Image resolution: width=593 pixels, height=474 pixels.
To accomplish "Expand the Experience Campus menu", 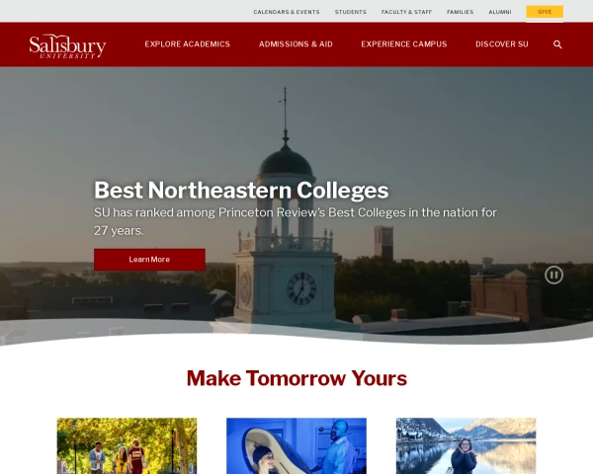I will tap(404, 44).
